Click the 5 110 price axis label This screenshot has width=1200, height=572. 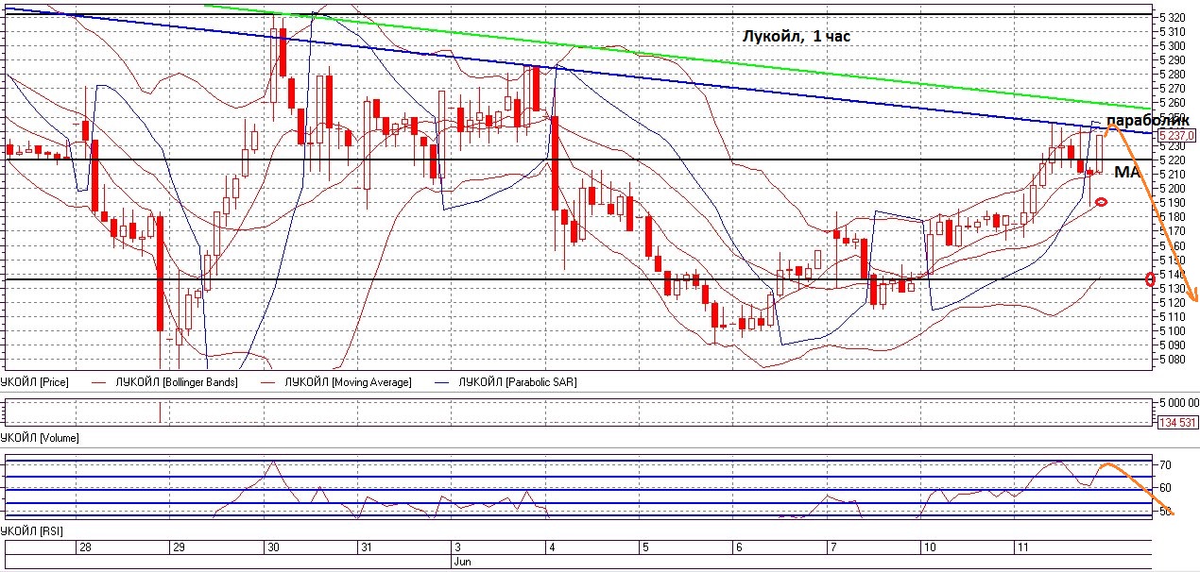(1174, 316)
